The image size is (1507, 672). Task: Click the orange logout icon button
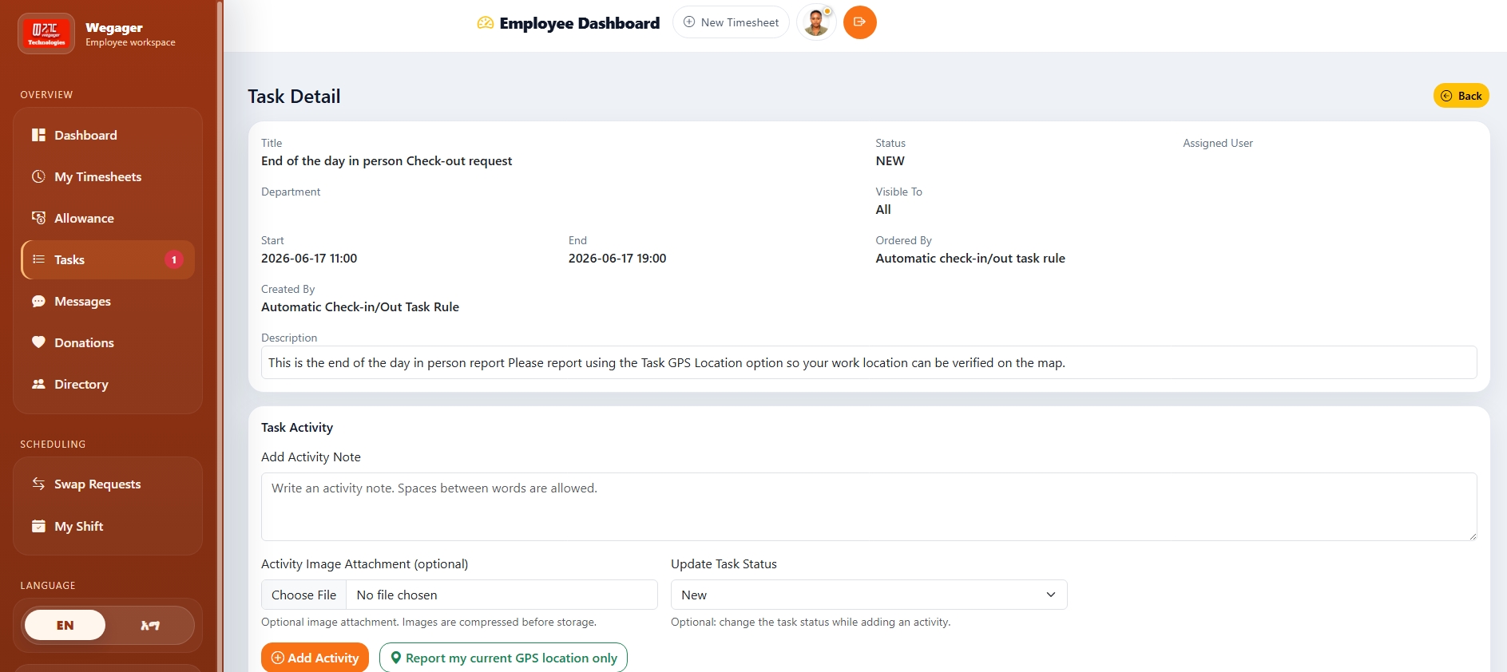pyautogui.click(x=860, y=22)
